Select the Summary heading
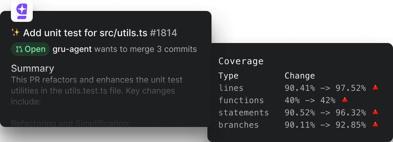Viewport: 393px width, 142px height. [32, 68]
